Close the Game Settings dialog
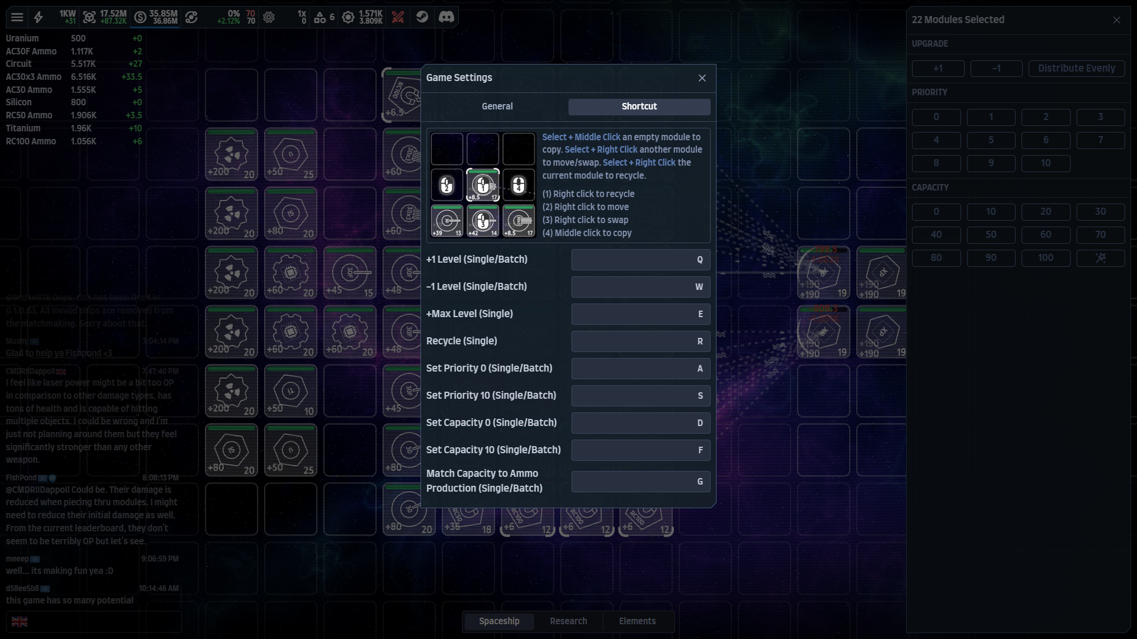 pyautogui.click(x=702, y=78)
